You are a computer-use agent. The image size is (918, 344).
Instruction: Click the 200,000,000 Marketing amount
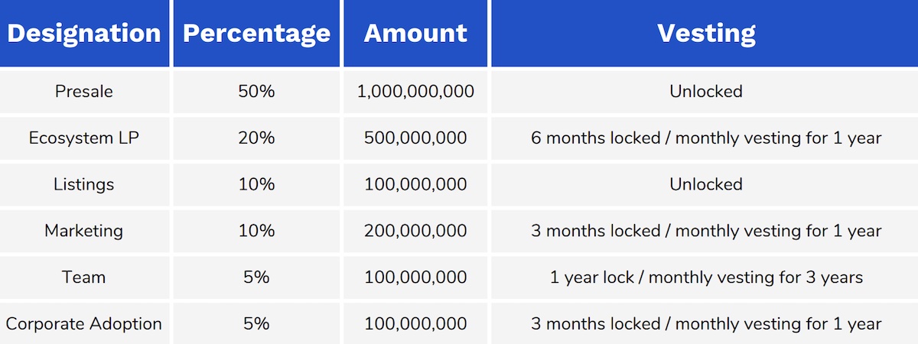coord(415,231)
